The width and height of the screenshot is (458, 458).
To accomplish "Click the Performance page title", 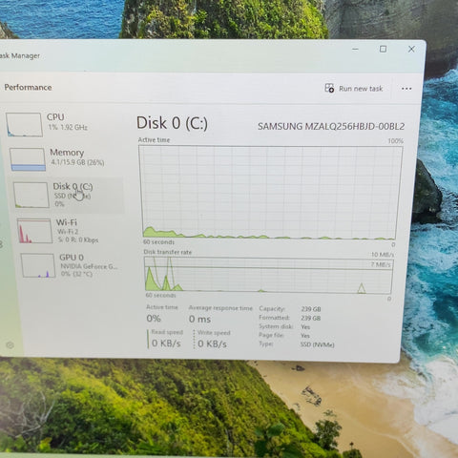I will 28,88.
